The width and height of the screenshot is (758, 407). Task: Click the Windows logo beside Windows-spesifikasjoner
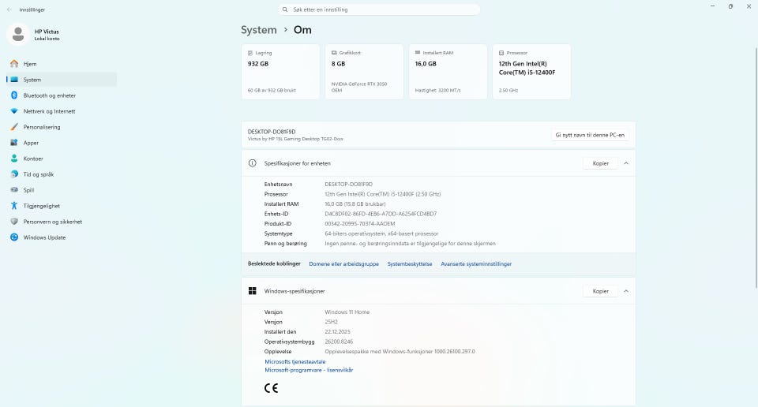click(253, 290)
